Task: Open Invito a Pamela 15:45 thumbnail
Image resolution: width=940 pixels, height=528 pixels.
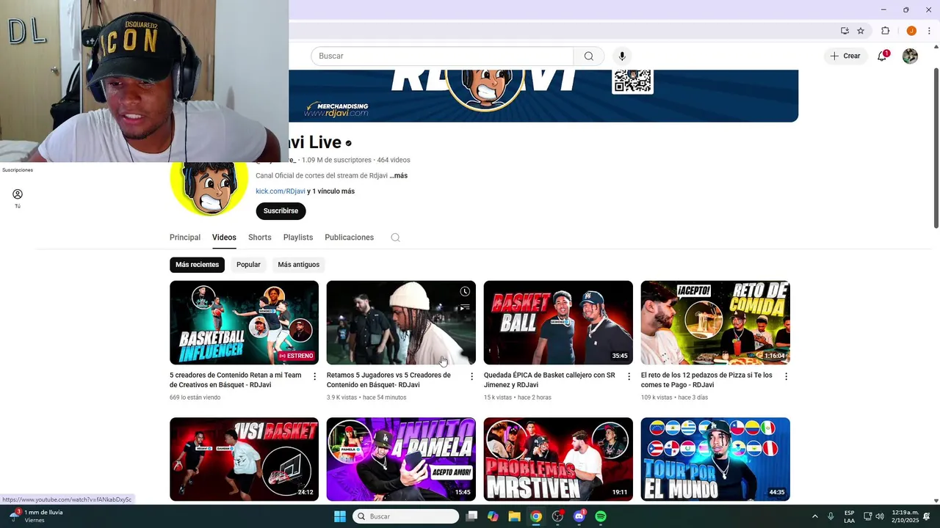Action: 401,459
